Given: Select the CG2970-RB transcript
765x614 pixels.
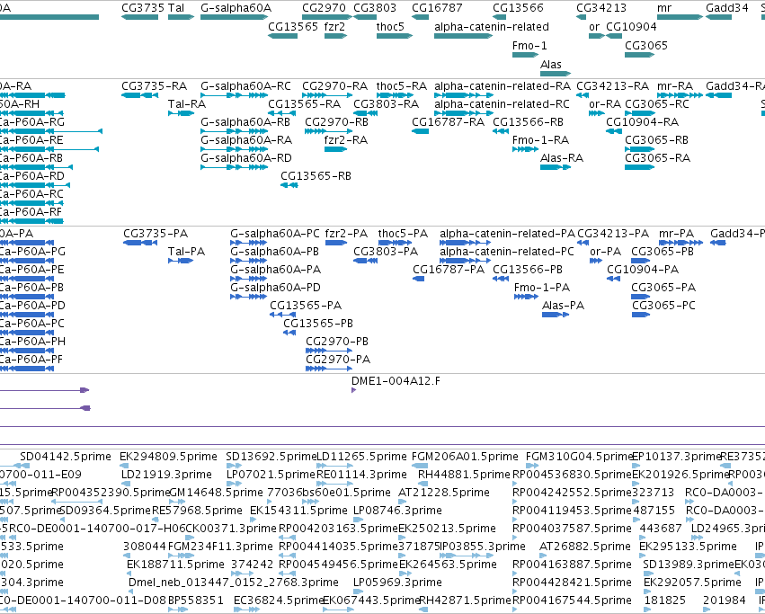Looking at the screenshot, I should tap(329, 131).
